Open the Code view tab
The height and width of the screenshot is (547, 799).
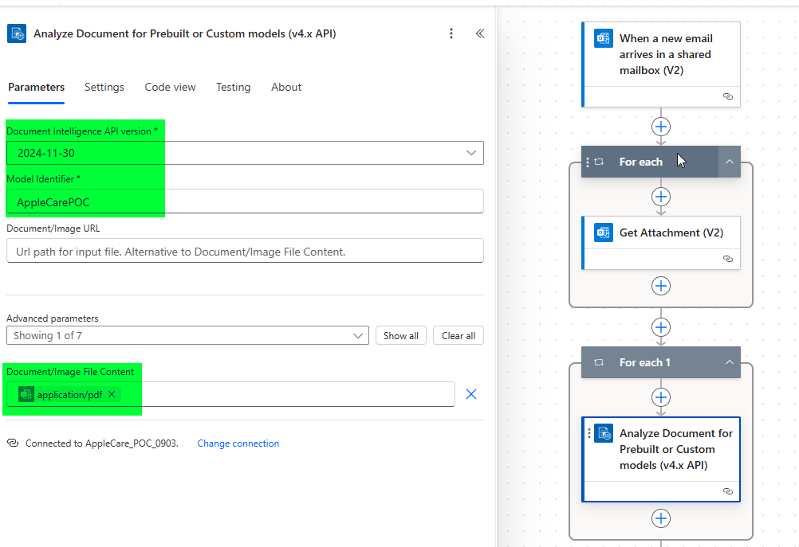[170, 87]
